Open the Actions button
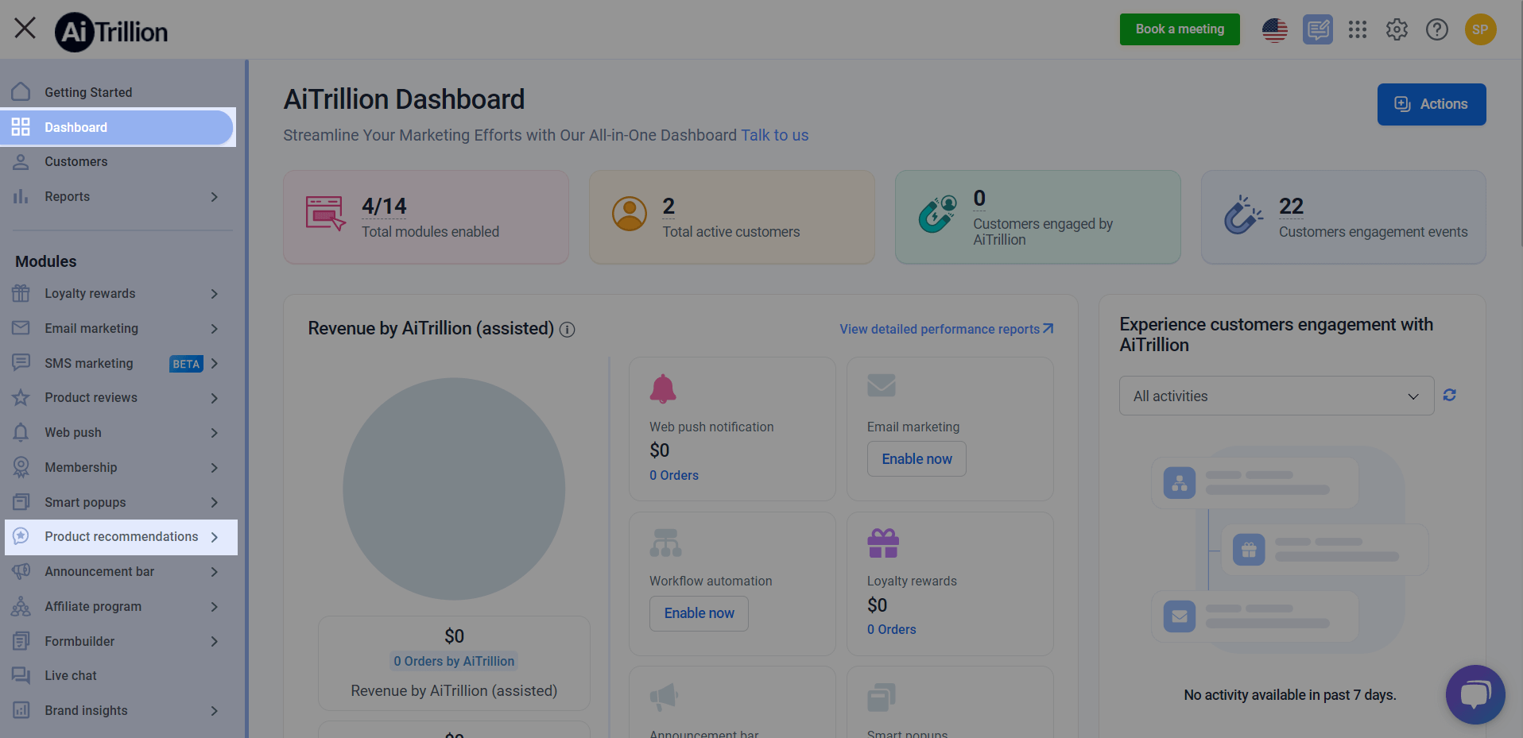Viewport: 1523px width, 738px height. tap(1432, 104)
